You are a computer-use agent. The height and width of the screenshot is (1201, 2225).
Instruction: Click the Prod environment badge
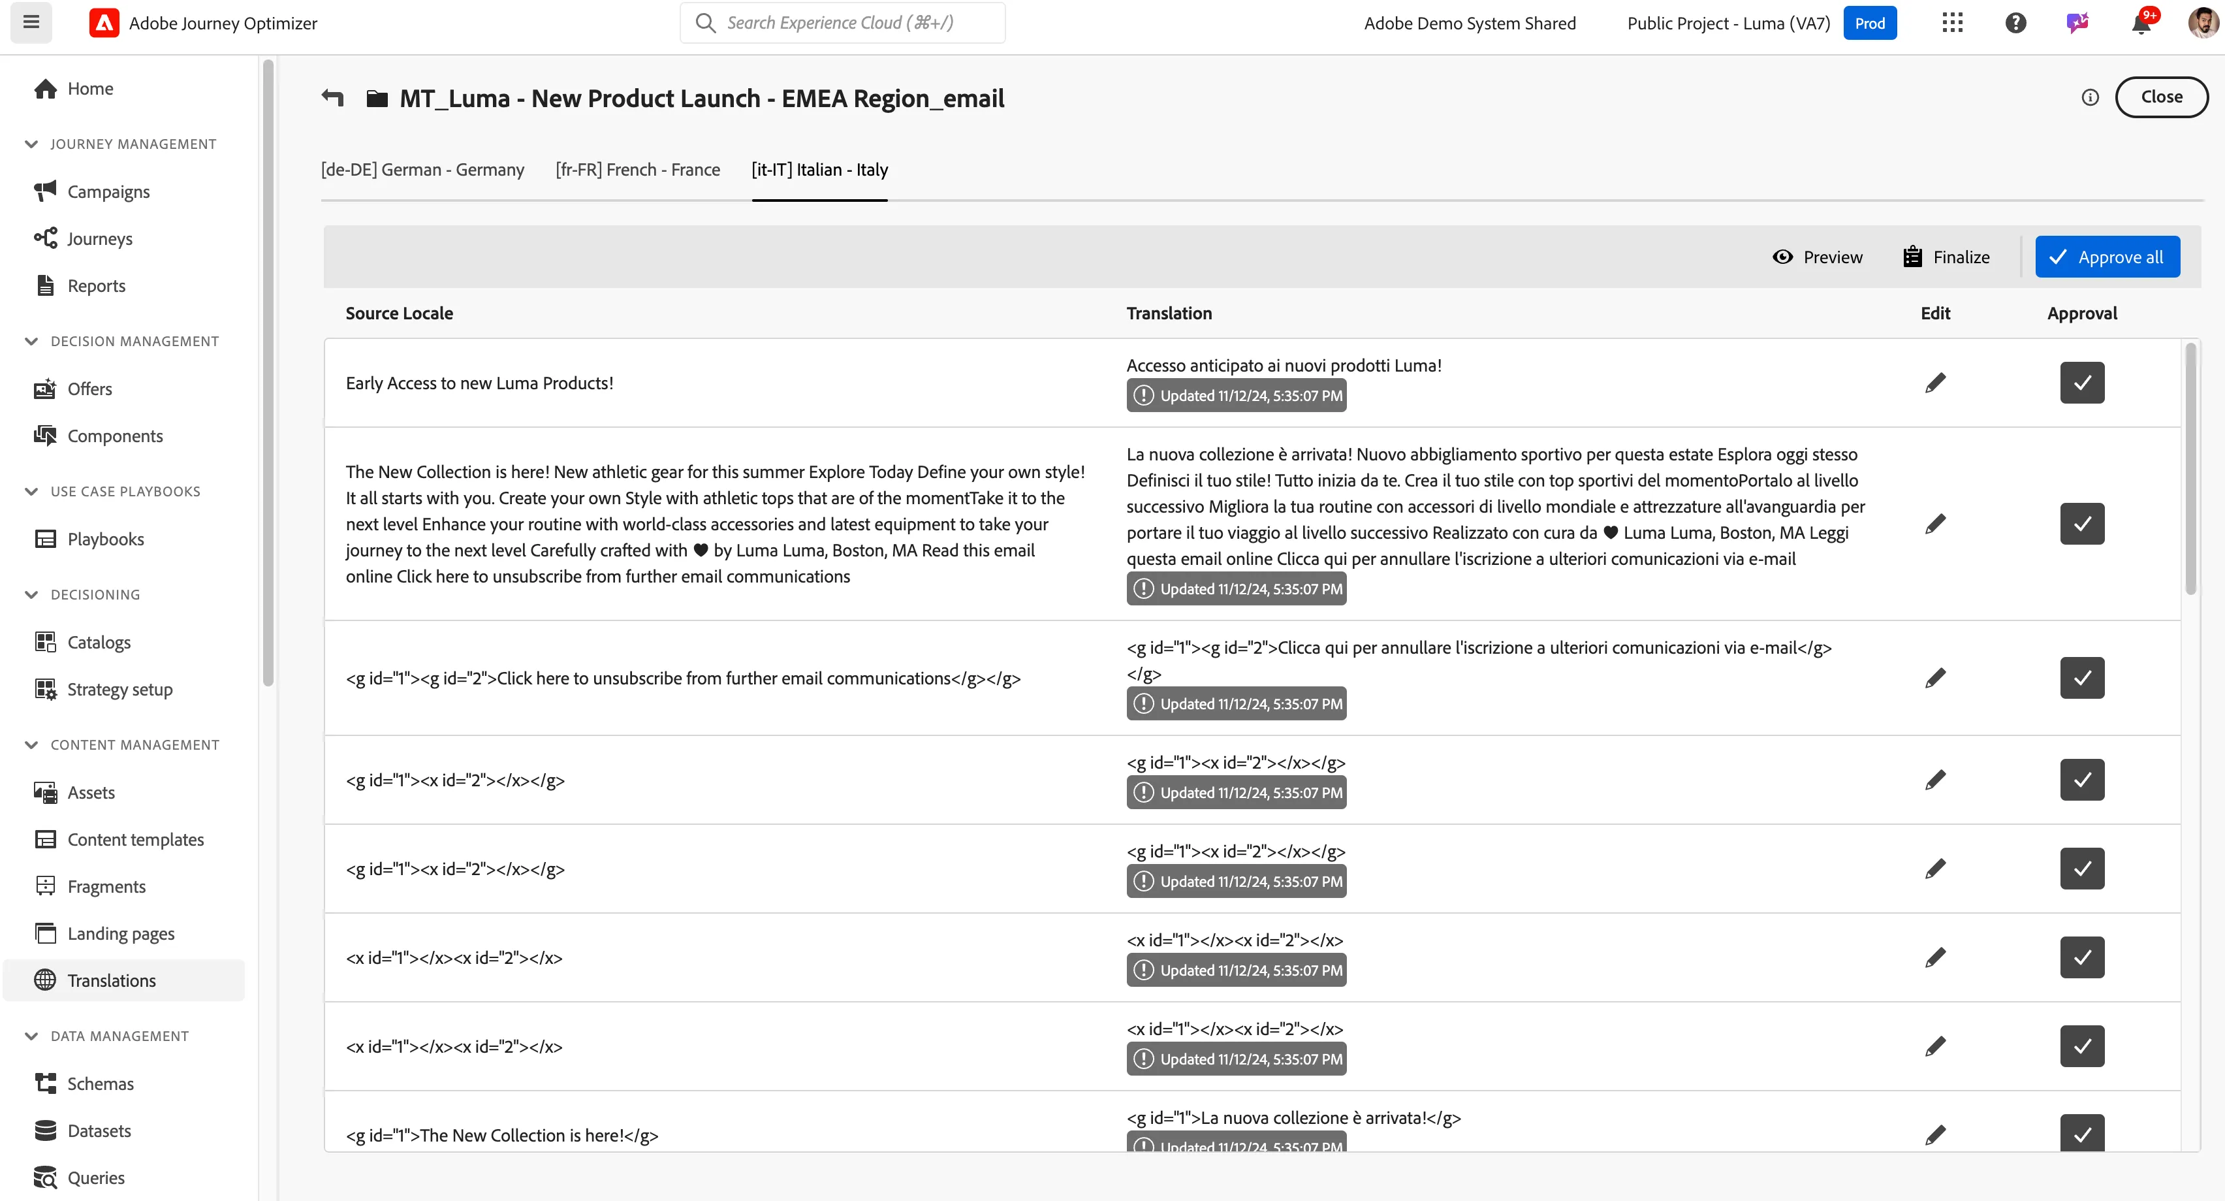tap(1869, 24)
